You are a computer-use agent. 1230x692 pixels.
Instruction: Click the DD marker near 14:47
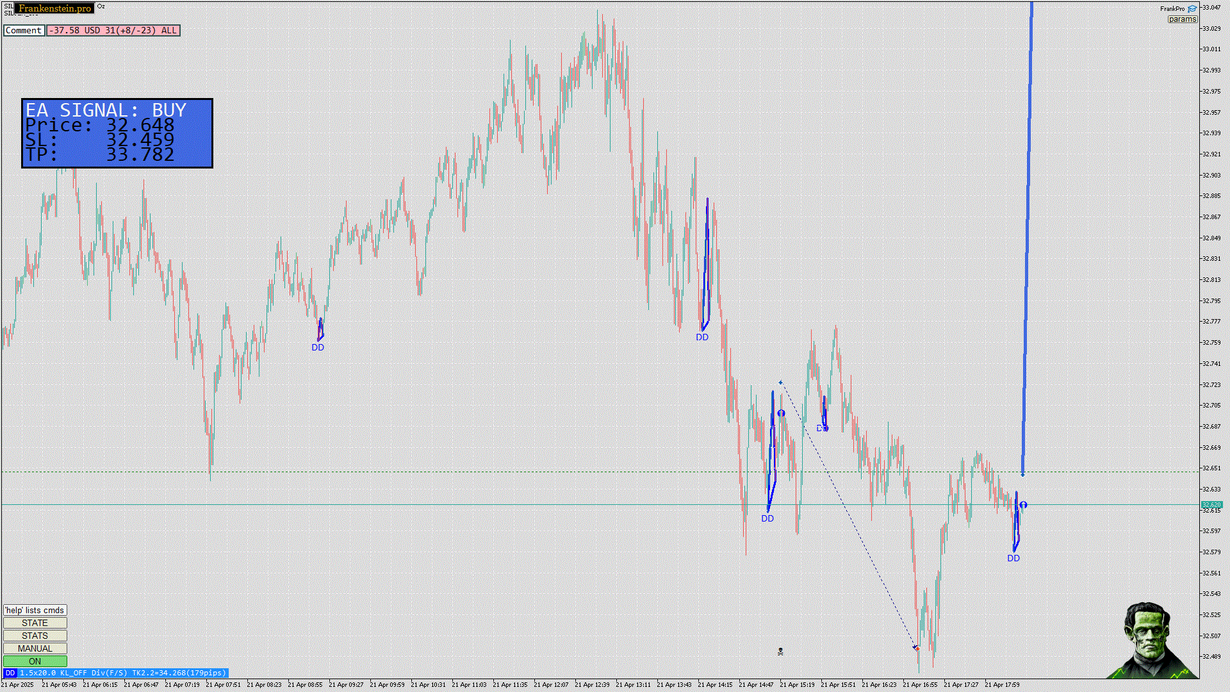[767, 518]
